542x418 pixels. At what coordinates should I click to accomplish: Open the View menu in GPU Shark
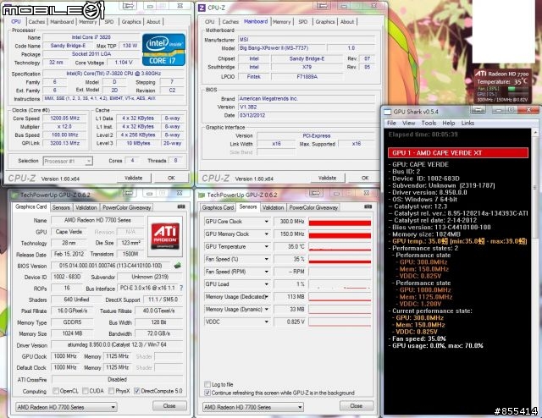click(408, 123)
